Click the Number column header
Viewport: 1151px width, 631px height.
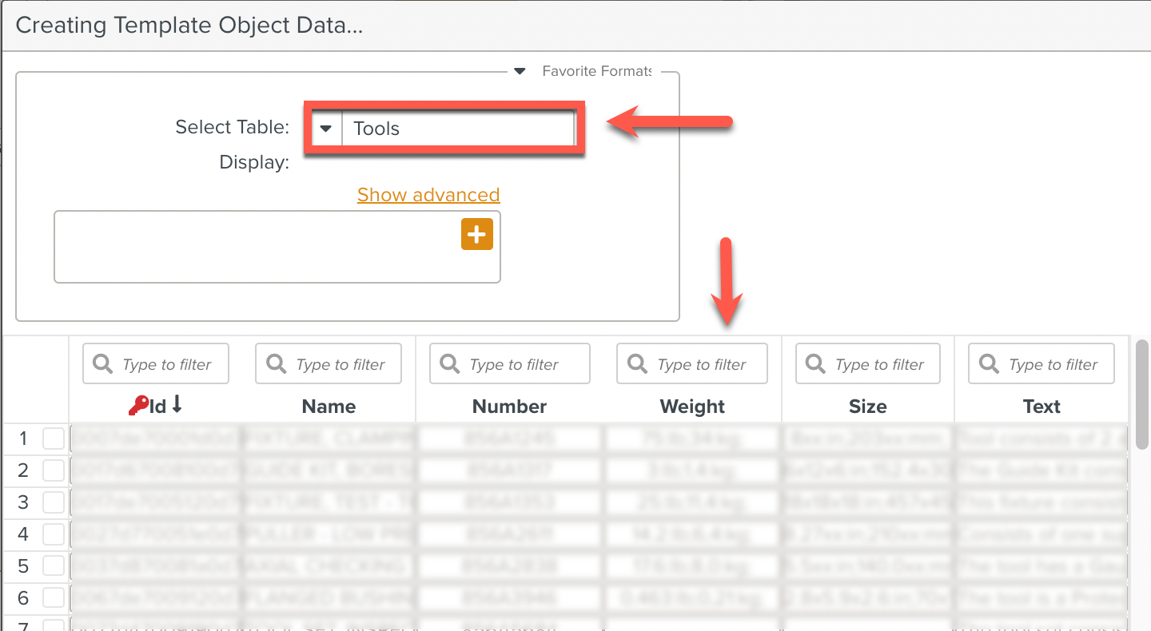510,407
